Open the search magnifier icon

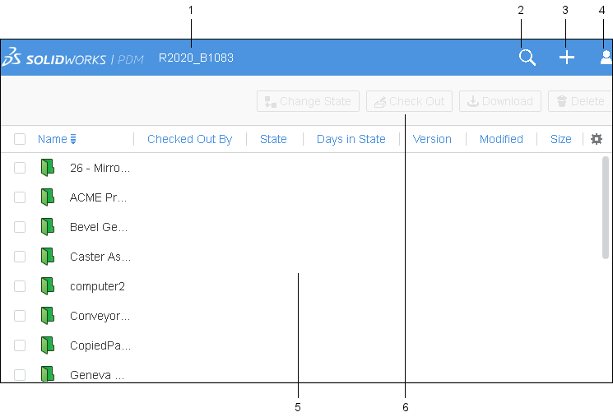point(527,58)
